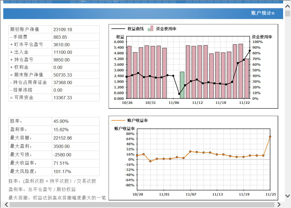
Task: Click the 10/26 x-axis label in the equity chart
Action: (127, 103)
